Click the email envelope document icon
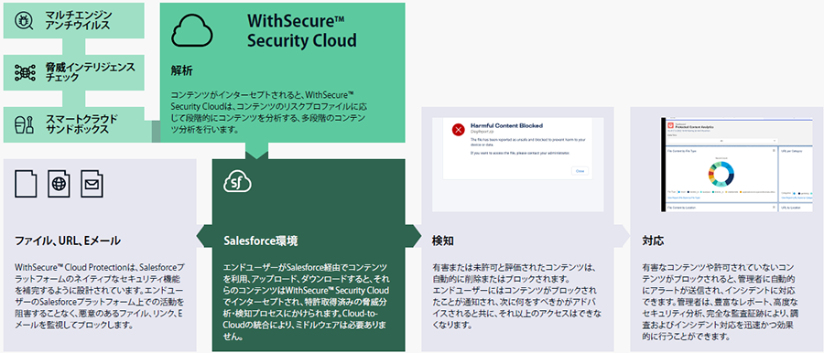824x353 pixels. click(x=92, y=183)
